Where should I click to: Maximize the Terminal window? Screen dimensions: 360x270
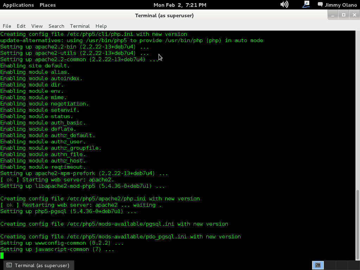tap(343, 15)
